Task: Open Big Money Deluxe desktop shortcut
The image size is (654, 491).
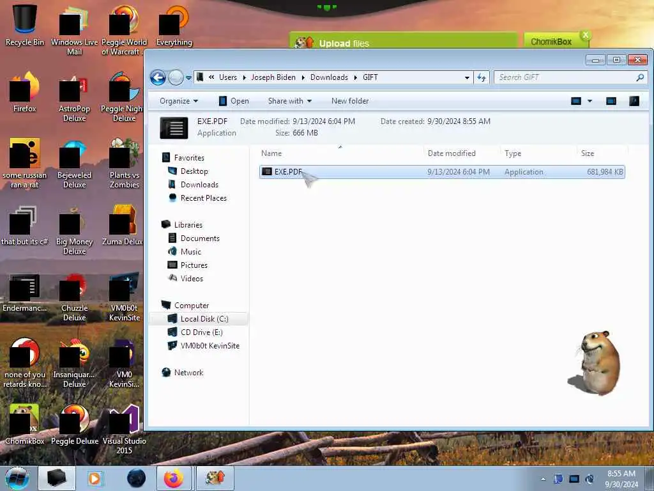Action: tap(74, 230)
